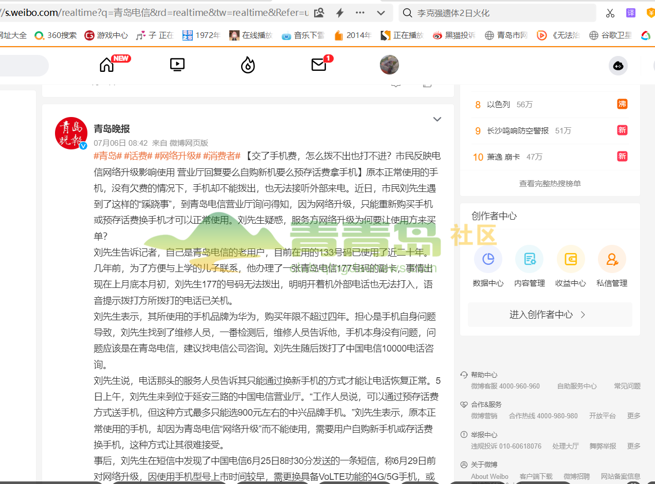The width and height of the screenshot is (655, 484).
Task: Open 常见问题 footer link
Action: click(627, 386)
